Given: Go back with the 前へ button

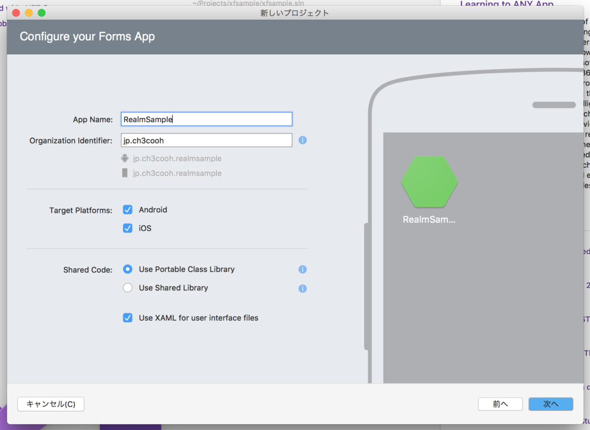Looking at the screenshot, I should (x=500, y=404).
